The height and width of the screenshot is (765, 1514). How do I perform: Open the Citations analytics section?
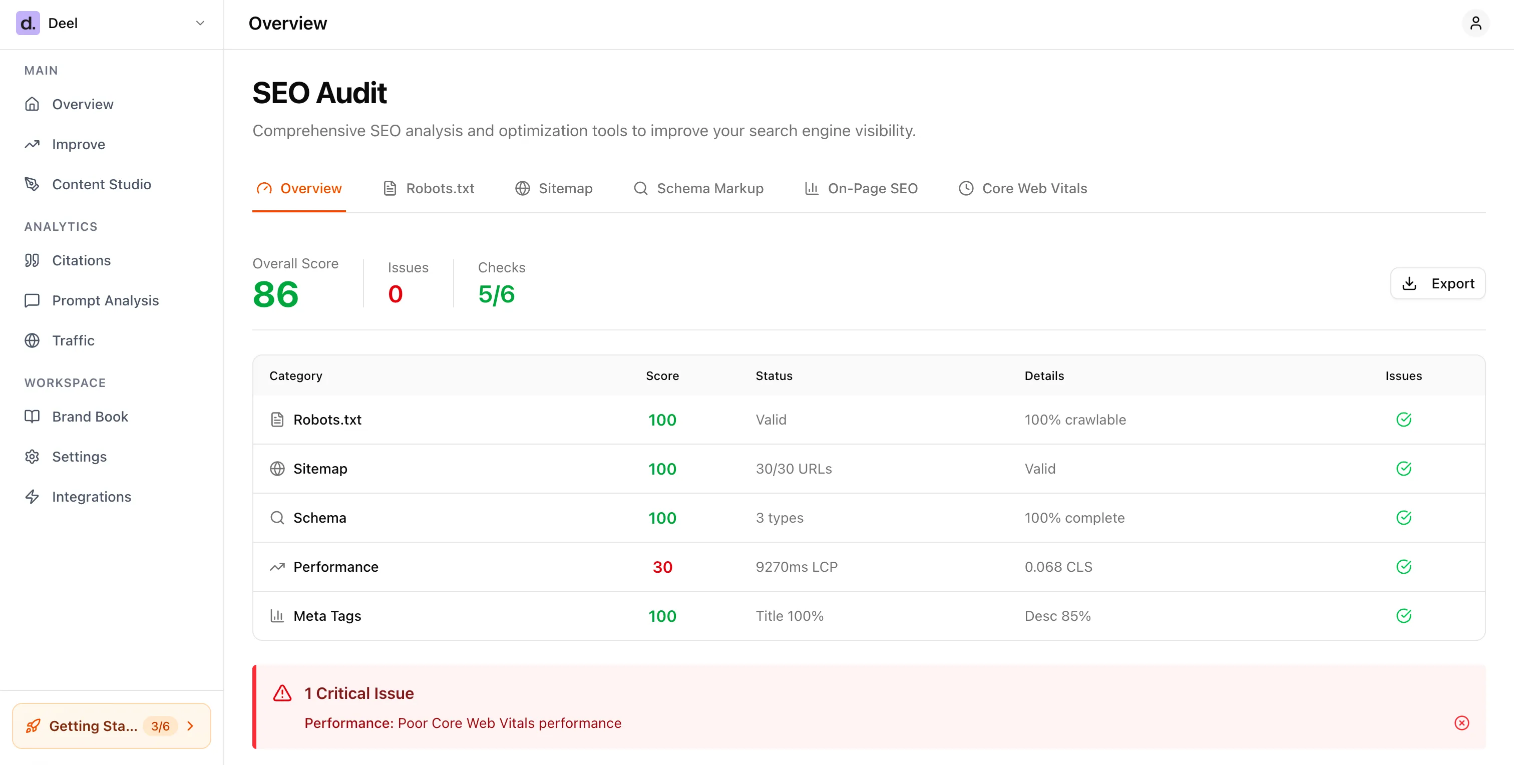pos(81,260)
